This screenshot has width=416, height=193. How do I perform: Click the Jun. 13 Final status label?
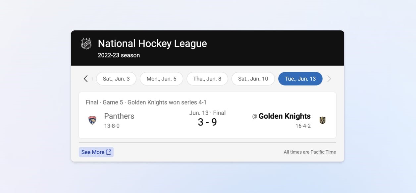207,113
